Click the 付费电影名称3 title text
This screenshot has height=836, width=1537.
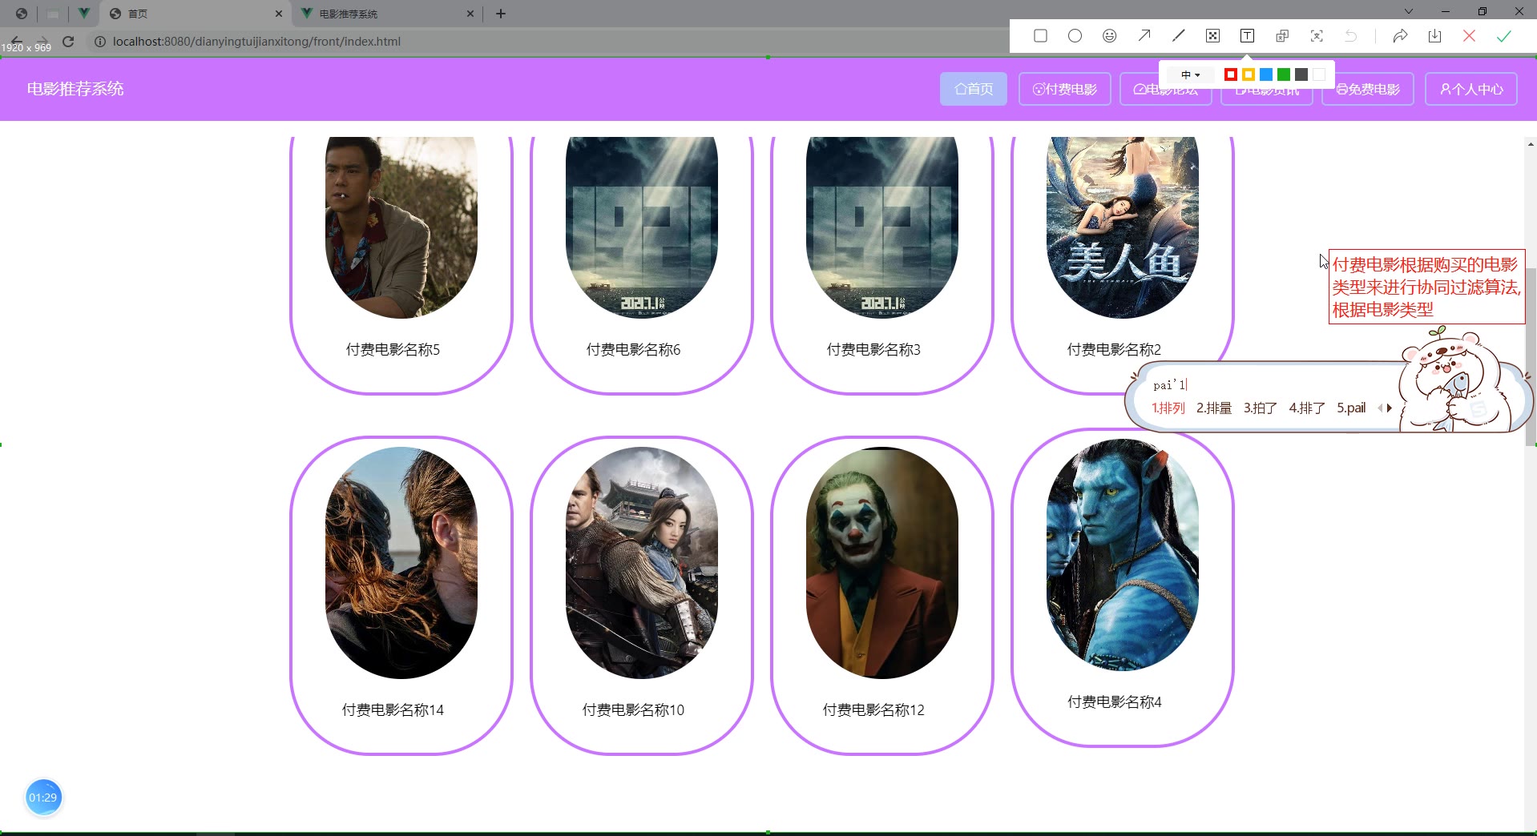pyautogui.click(x=873, y=350)
